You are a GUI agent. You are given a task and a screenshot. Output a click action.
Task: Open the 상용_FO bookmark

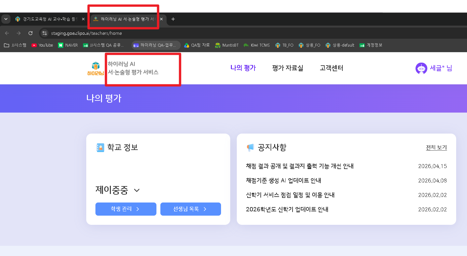click(x=310, y=45)
